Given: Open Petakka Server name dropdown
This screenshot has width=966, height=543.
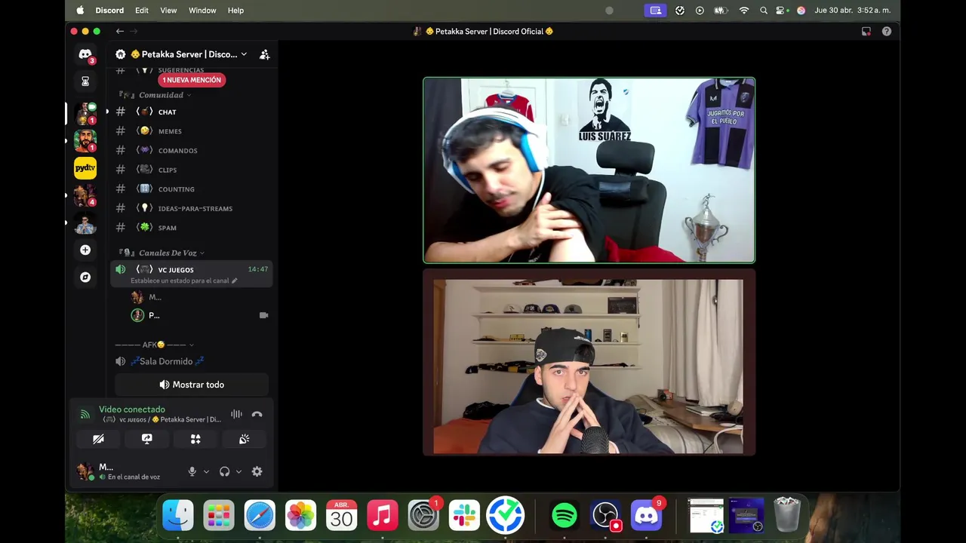Looking at the screenshot, I should pyautogui.click(x=189, y=54).
